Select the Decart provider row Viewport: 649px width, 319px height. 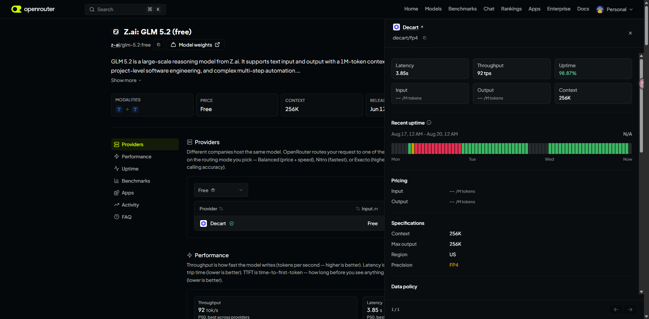pyautogui.click(x=289, y=223)
